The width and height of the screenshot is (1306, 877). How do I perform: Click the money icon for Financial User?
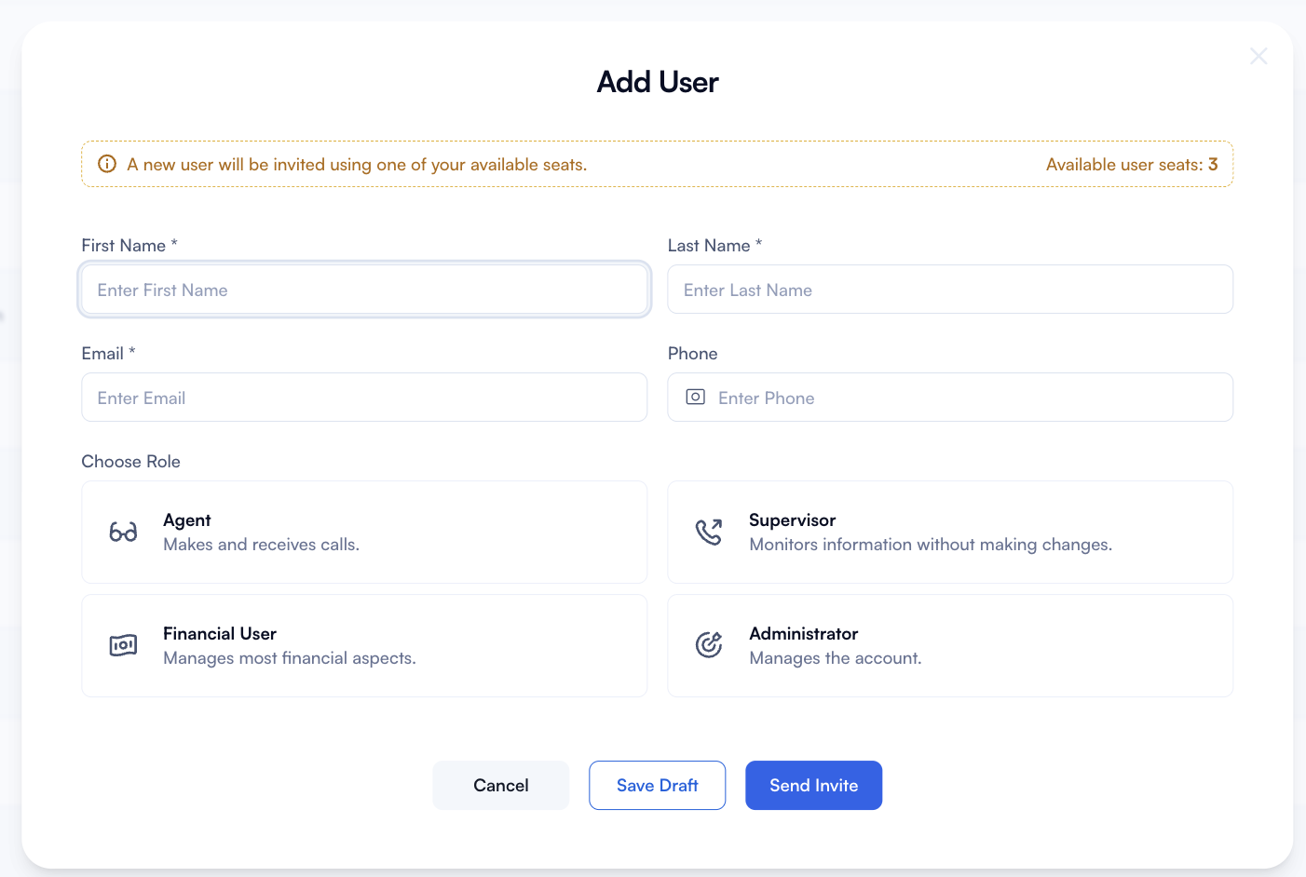click(123, 645)
